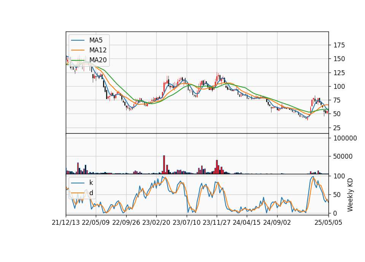
Task: Click the MA12 legend label
Action: 98,50
